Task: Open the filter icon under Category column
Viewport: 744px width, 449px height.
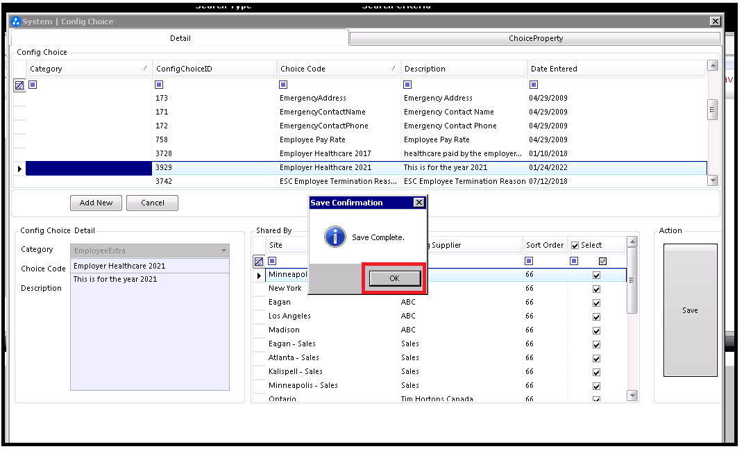Action: coord(33,85)
